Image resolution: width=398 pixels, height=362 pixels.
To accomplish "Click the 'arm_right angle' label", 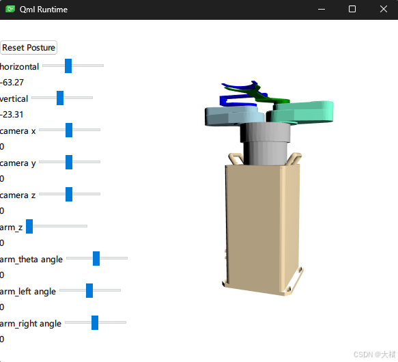I will 31,324.
